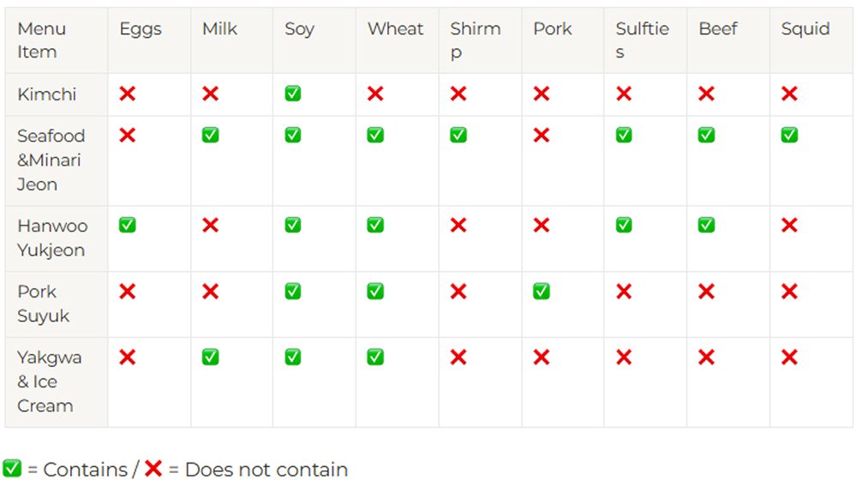Viewport: 857px width, 497px height.
Task: Click the Wheat column header
Action: (x=395, y=29)
